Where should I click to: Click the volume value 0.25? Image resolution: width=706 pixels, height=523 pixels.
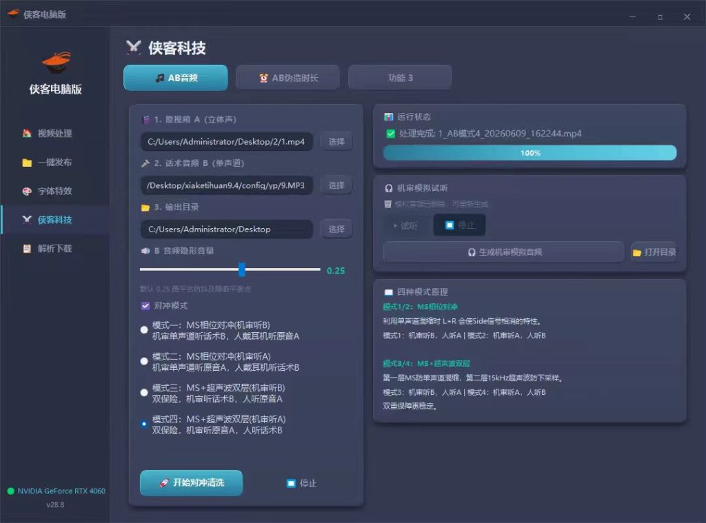(x=336, y=271)
